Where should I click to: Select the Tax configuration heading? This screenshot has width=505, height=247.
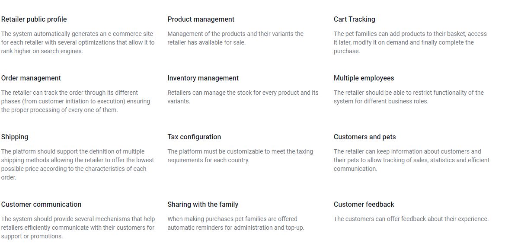click(194, 137)
